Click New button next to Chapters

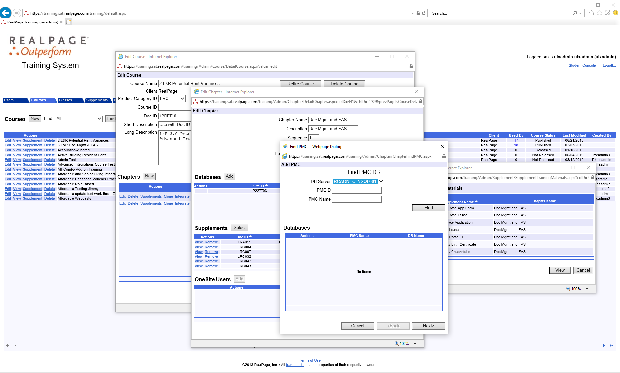coord(149,176)
